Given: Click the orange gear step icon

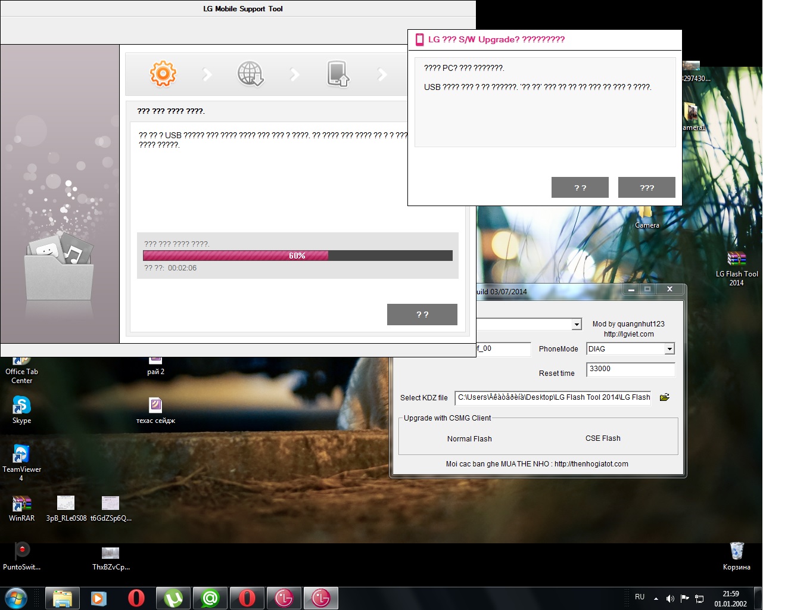Looking at the screenshot, I should click(163, 74).
